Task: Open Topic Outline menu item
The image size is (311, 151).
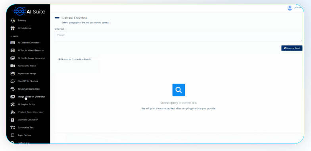Action: point(25,135)
